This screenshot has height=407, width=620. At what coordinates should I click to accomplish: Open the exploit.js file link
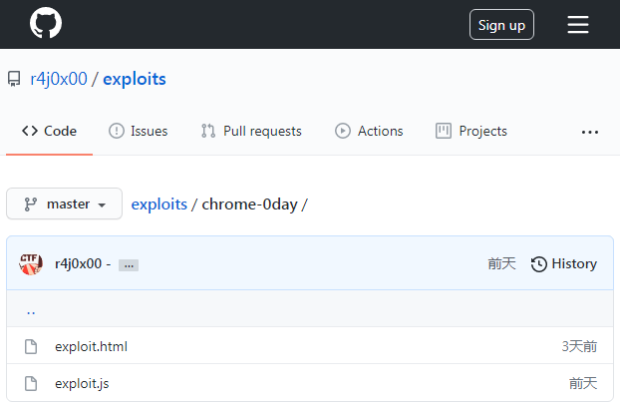click(82, 383)
